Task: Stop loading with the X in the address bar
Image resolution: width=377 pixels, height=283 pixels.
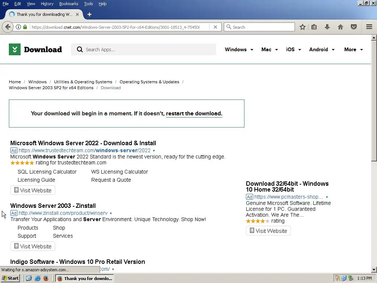Action: click(215, 27)
